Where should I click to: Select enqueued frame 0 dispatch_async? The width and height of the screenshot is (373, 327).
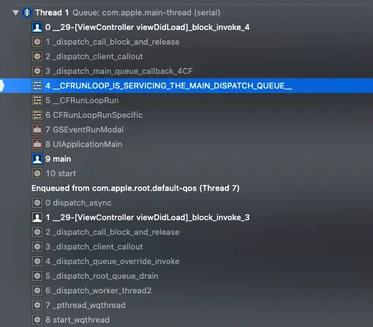click(x=78, y=203)
